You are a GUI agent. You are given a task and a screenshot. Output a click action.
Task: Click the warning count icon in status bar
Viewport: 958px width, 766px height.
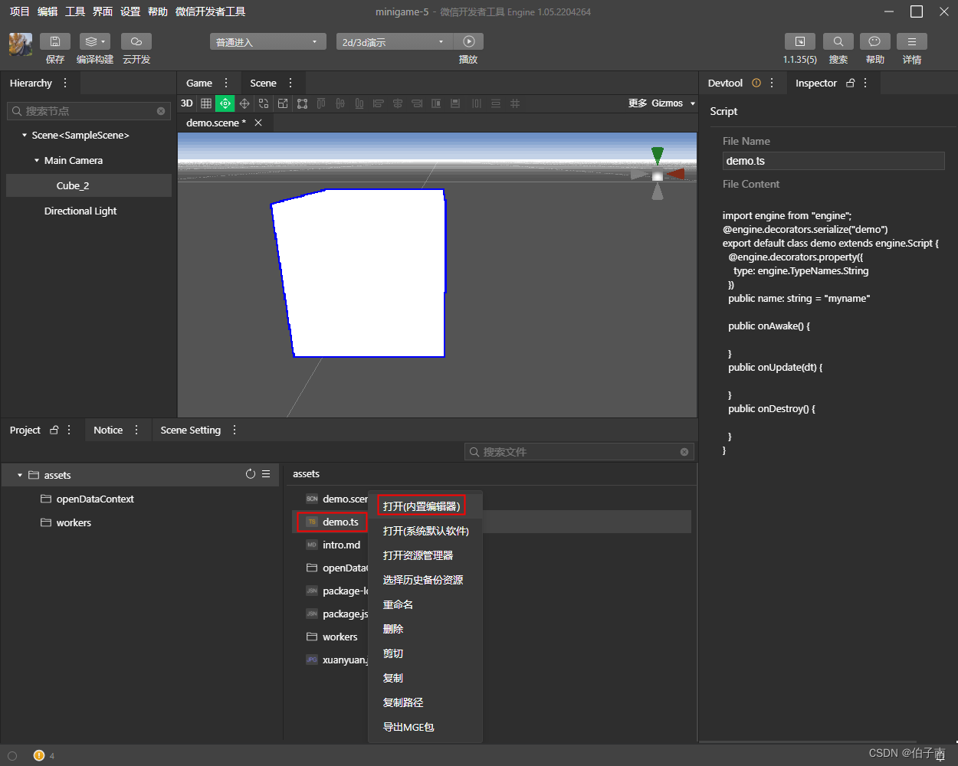[39, 755]
